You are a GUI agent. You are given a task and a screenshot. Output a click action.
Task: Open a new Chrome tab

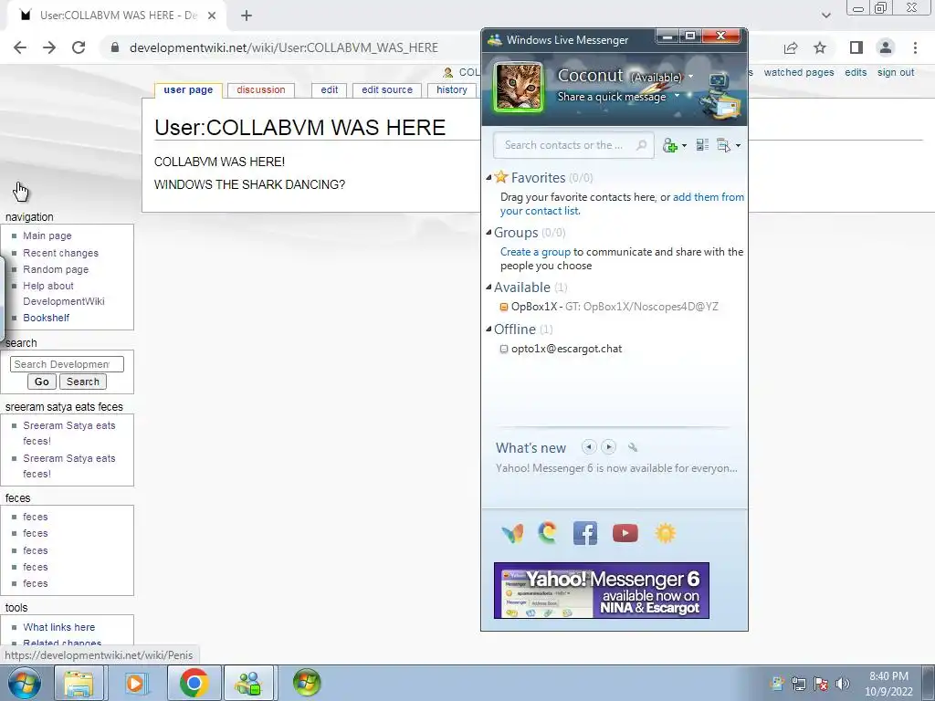click(x=247, y=16)
